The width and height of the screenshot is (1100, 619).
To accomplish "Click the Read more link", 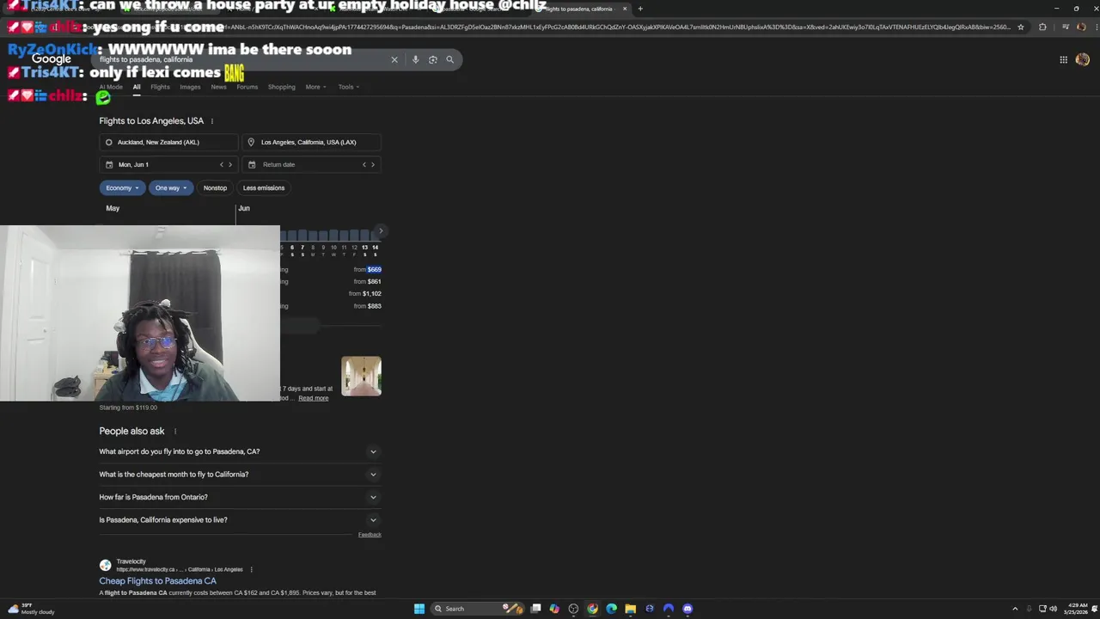I will (314, 398).
